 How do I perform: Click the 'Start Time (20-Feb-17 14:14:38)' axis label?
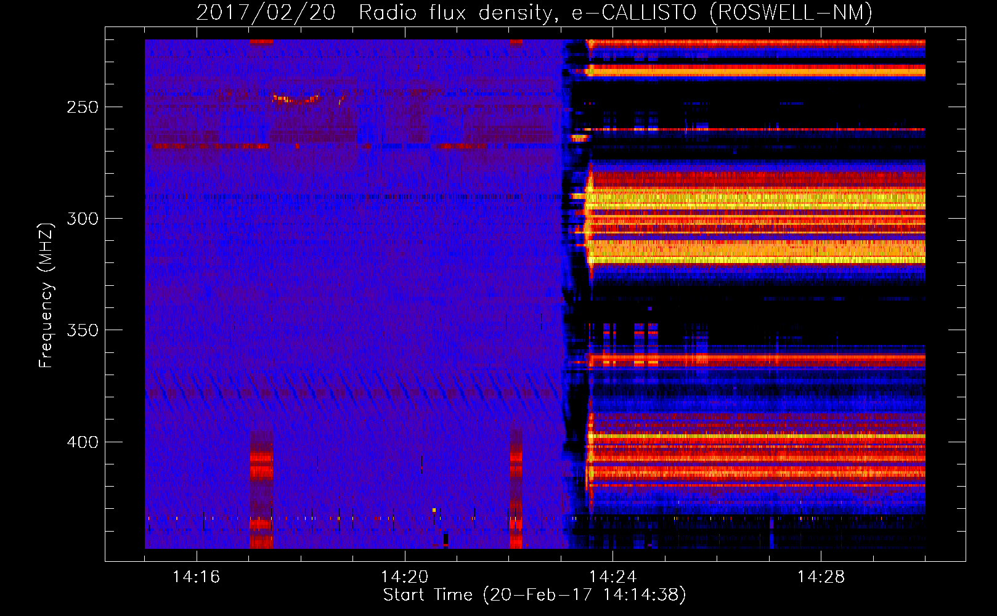click(534, 595)
